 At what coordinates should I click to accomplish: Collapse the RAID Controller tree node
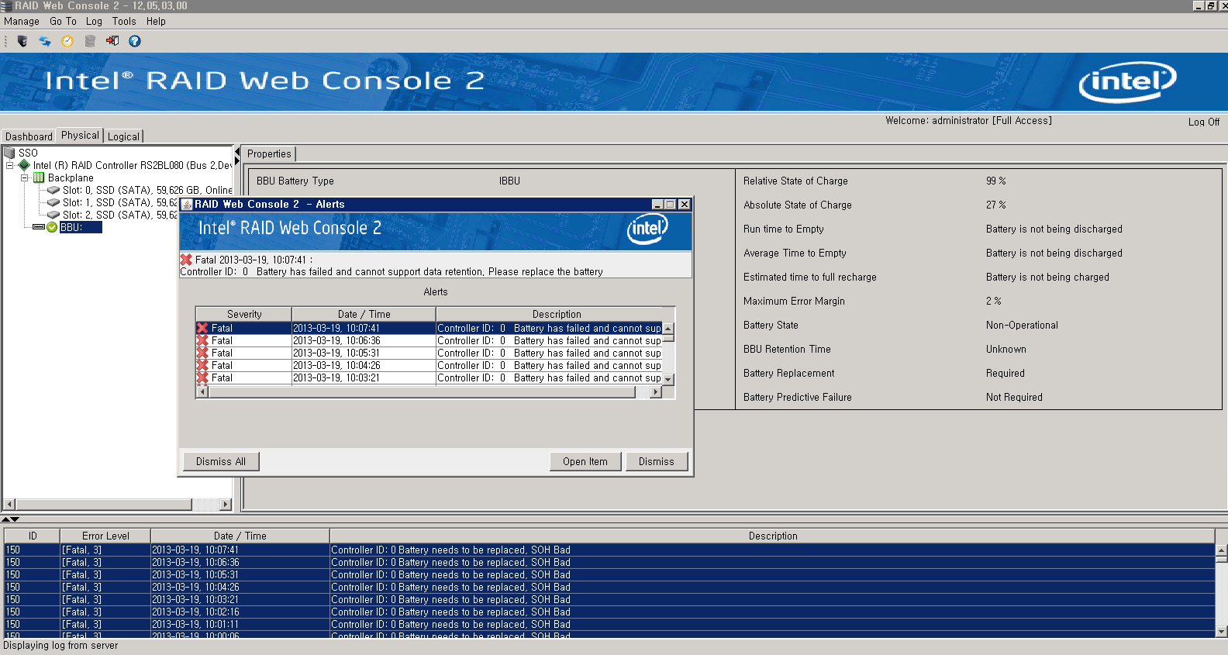tap(9, 165)
